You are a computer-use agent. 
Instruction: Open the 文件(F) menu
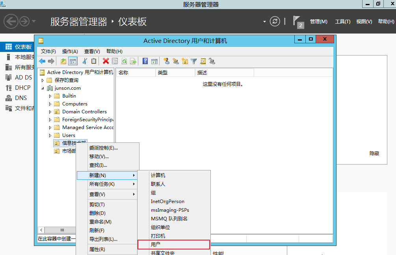(x=48, y=52)
